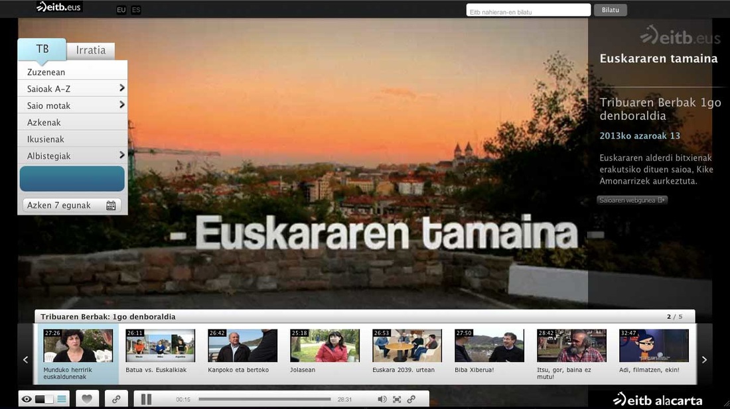Screen dimensions: 730x409
Task: Pause the video playback
Action: [x=146, y=399]
